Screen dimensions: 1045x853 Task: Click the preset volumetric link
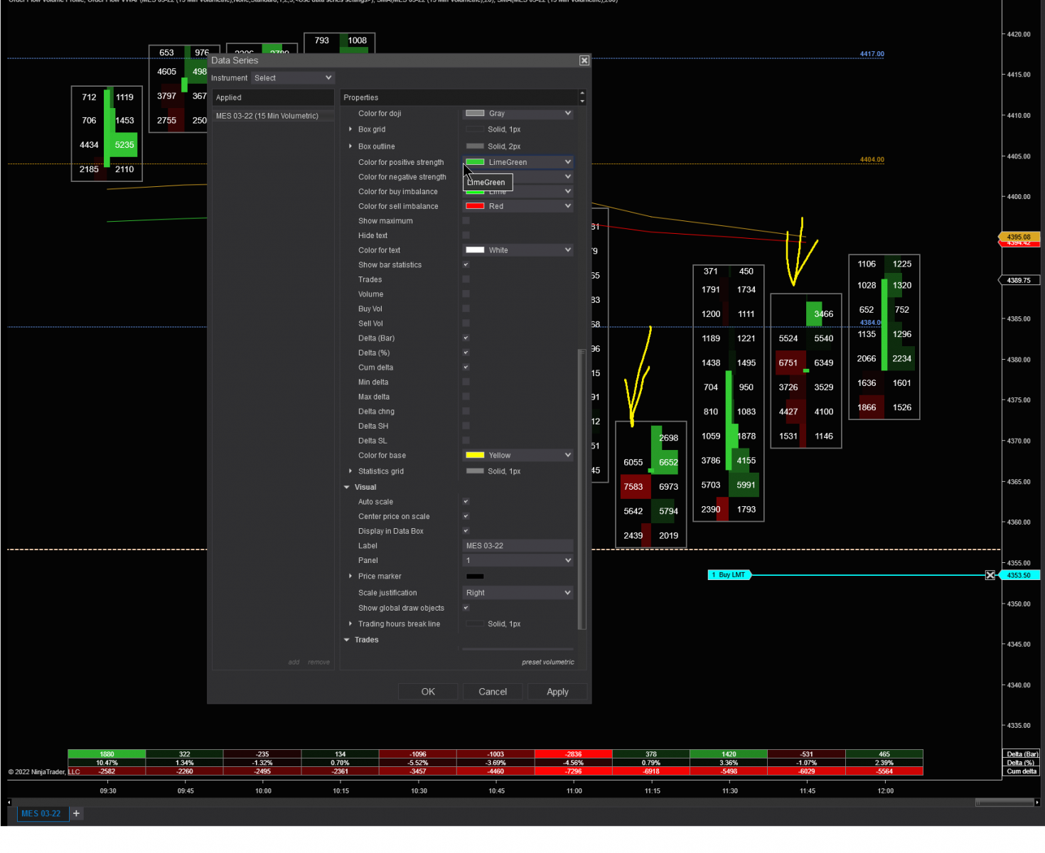[x=548, y=662]
